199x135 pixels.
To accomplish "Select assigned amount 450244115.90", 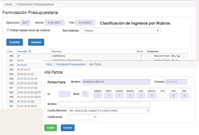I will tap(158, 56).
